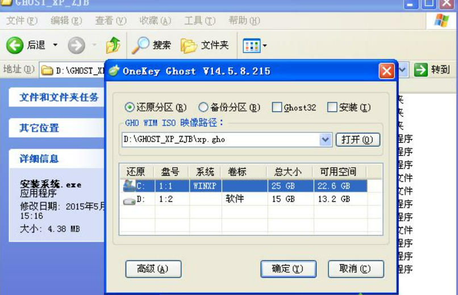The width and height of the screenshot is (458, 295).
Task: Open the Back button history dropdown
Action: tap(55, 45)
